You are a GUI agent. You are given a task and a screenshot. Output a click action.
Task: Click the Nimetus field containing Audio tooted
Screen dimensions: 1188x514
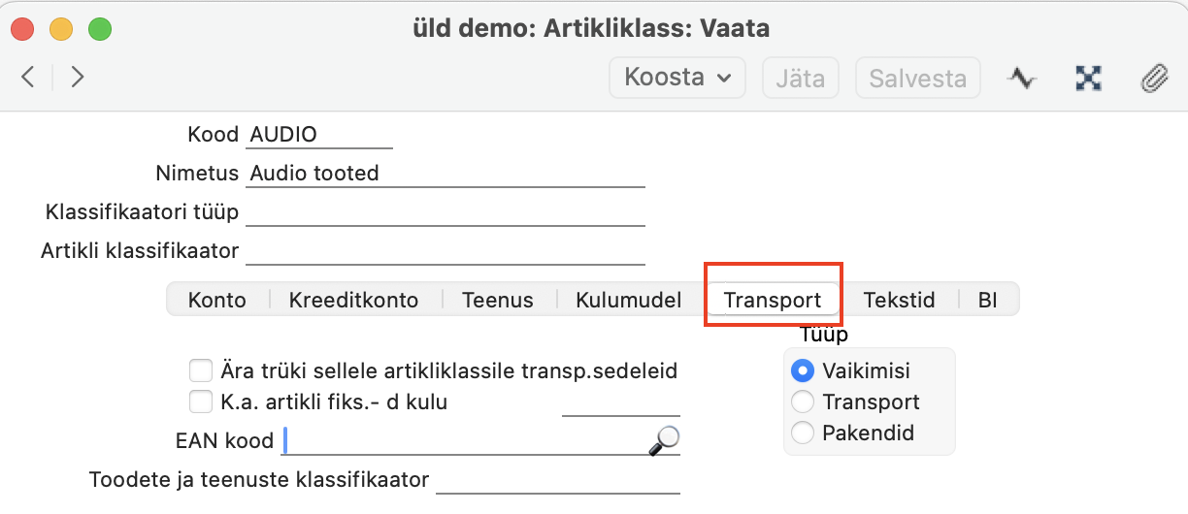point(445,175)
